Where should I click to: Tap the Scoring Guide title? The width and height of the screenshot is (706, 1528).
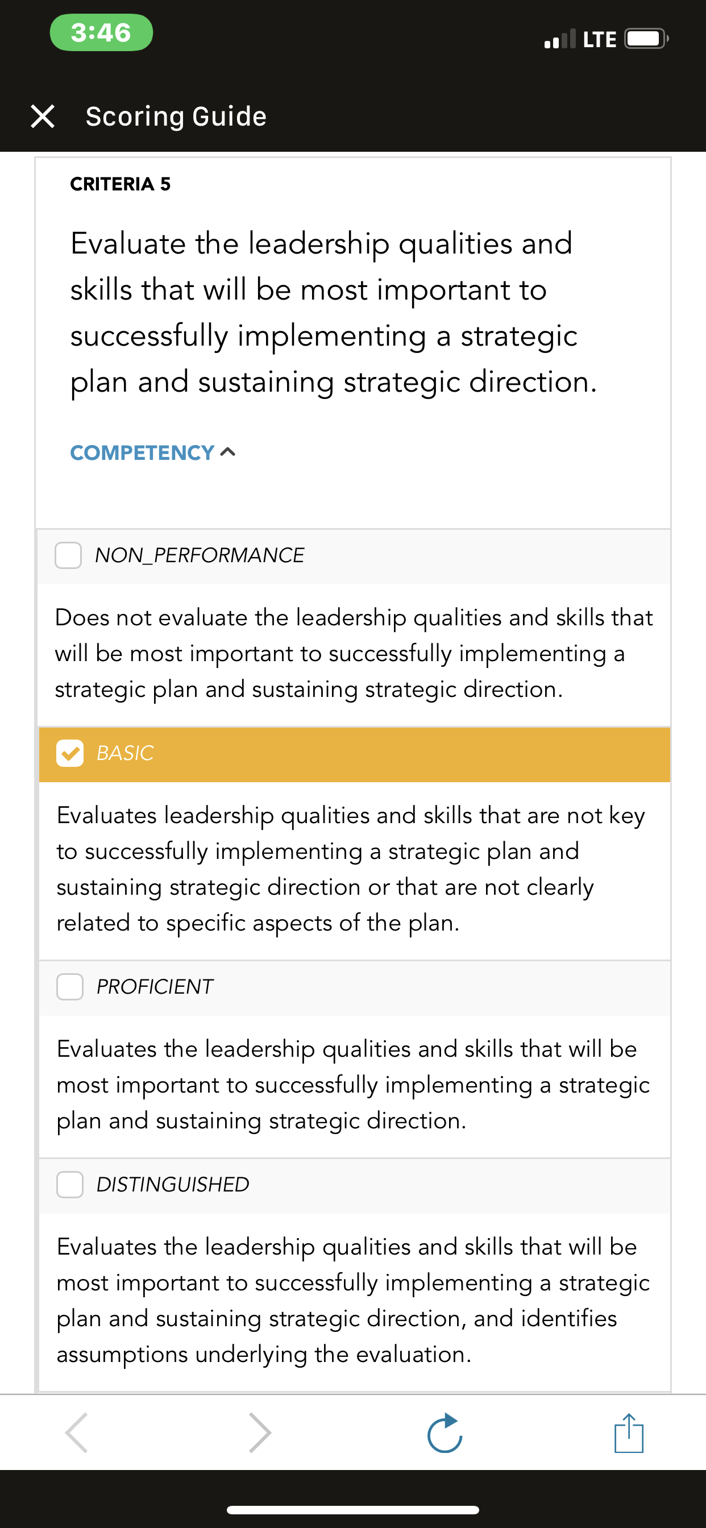pos(176,117)
